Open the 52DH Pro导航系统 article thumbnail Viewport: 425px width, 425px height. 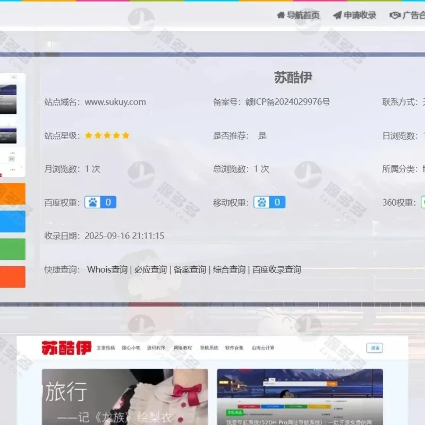click(x=300, y=397)
